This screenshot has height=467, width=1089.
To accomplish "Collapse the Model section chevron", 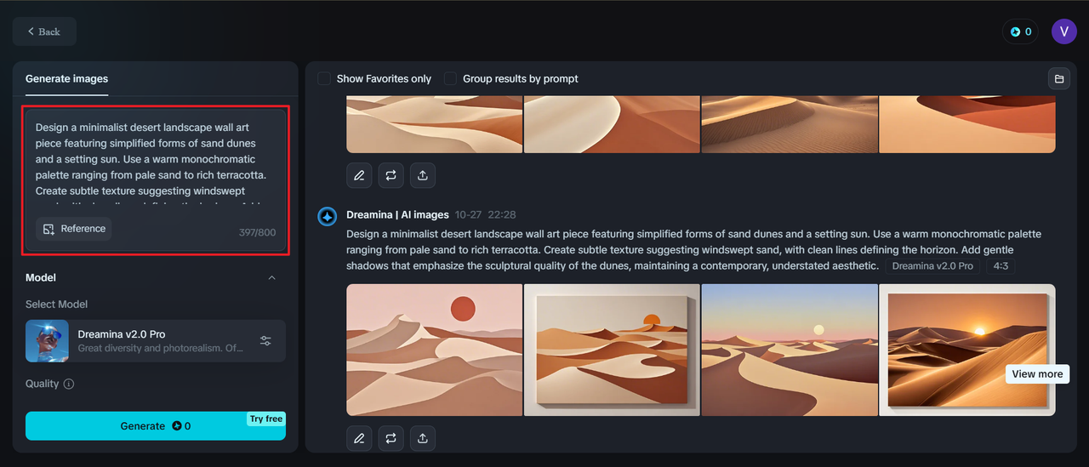I will 271,277.
